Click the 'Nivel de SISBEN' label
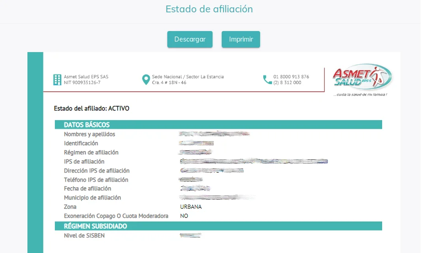 (84, 236)
